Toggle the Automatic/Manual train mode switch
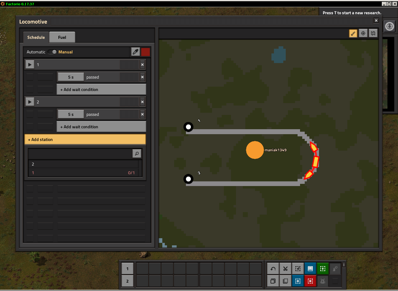This screenshot has width=398, height=291. click(52, 52)
